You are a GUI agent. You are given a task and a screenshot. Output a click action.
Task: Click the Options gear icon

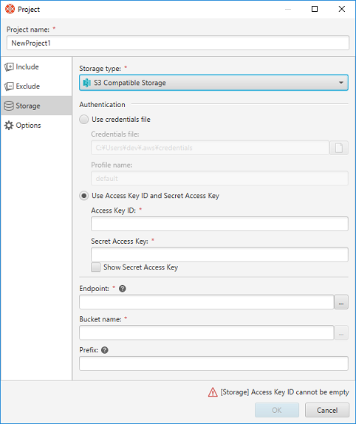(9, 125)
